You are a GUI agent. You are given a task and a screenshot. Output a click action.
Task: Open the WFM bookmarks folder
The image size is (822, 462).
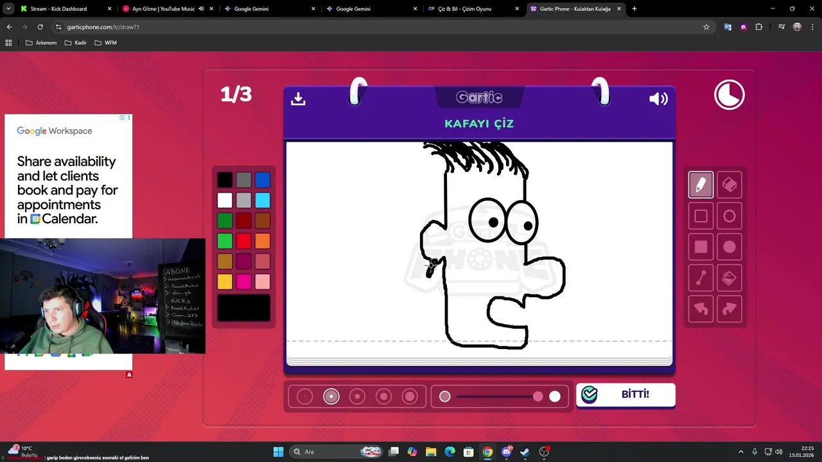pyautogui.click(x=105, y=42)
